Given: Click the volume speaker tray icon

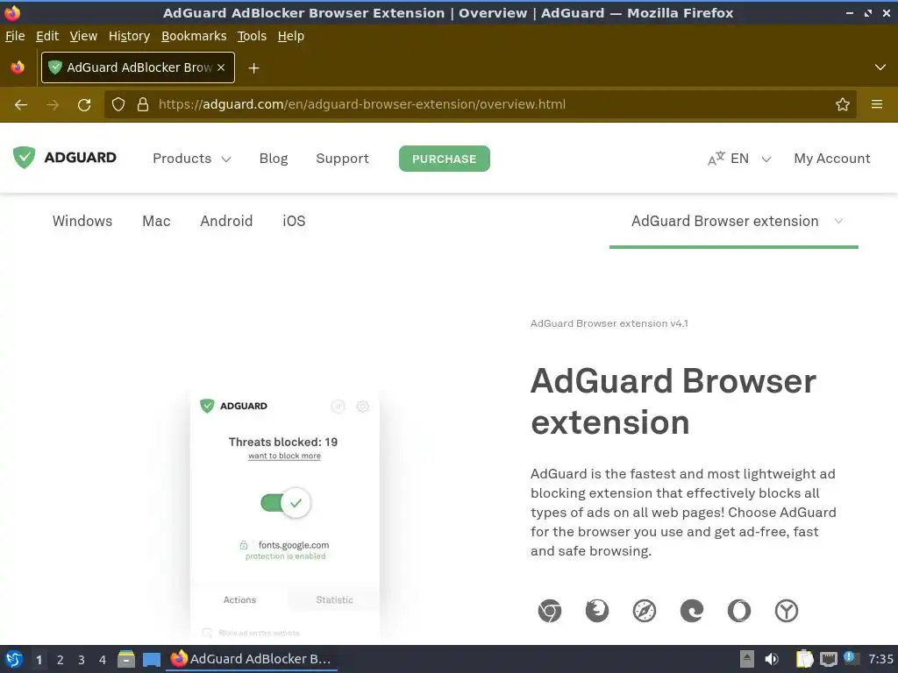Looking at the screenshot, I should (x=772, y=659).
